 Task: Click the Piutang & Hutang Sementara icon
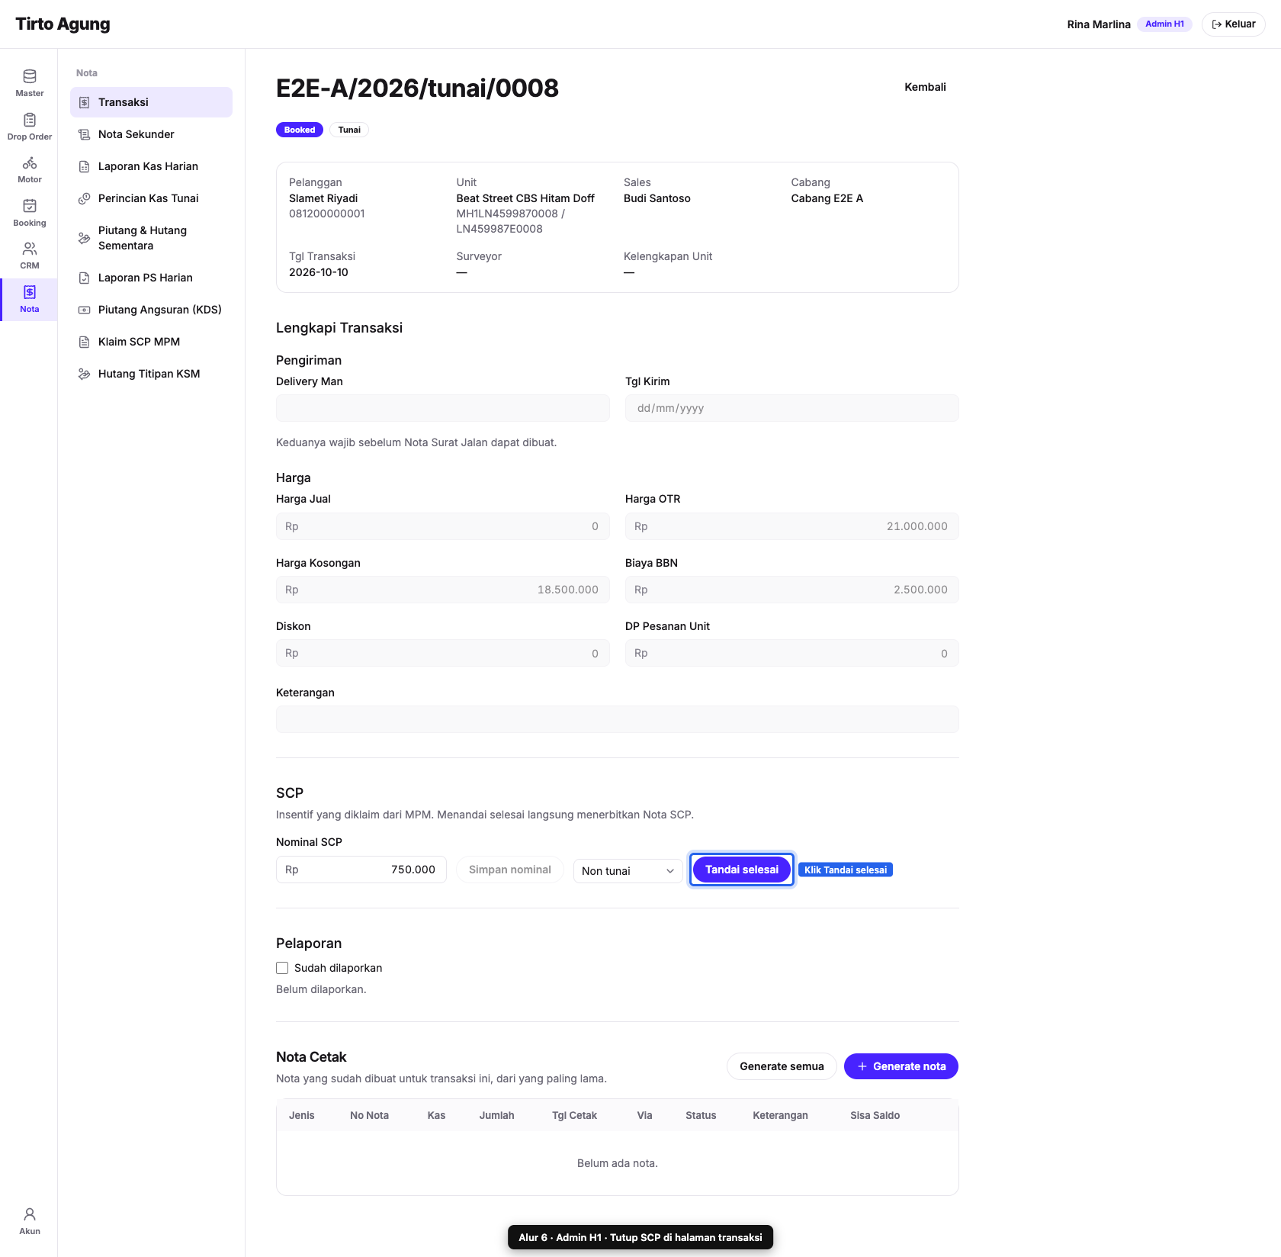[85, 238]
